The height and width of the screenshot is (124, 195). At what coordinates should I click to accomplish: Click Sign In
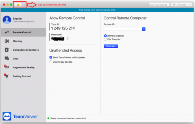click(17, 18)
